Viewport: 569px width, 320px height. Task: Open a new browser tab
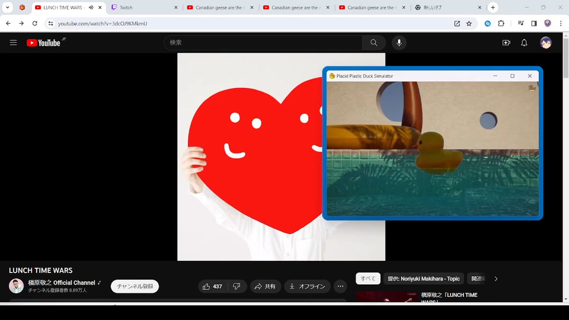[493, 7]
